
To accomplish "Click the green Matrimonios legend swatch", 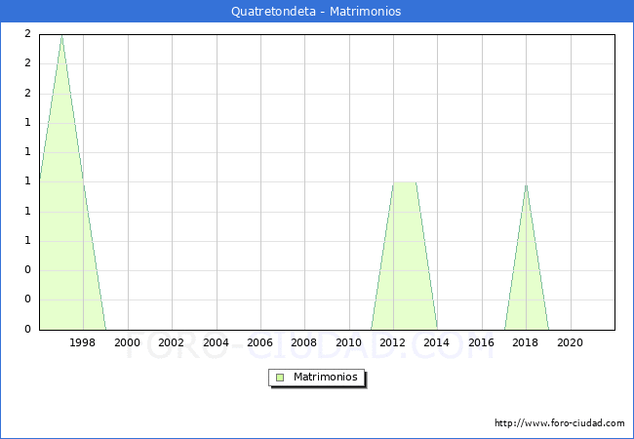I will [280, 378].
